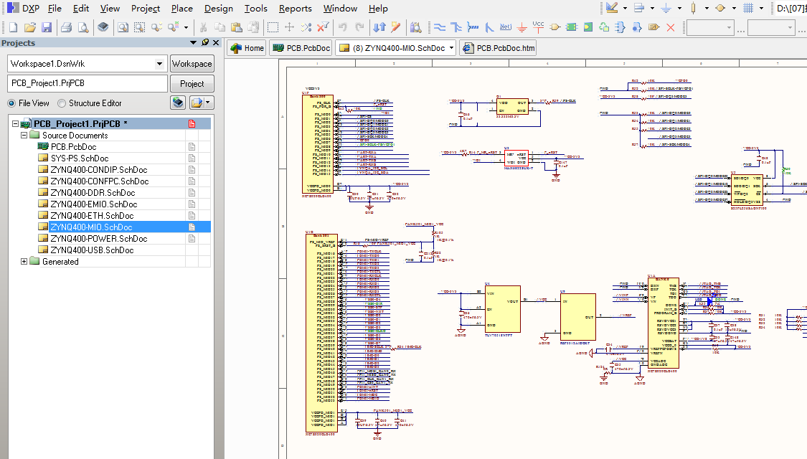Viewport: 807px width, 459px height.
Task: Select the Place Signal Harness tool
Action: 473,27
